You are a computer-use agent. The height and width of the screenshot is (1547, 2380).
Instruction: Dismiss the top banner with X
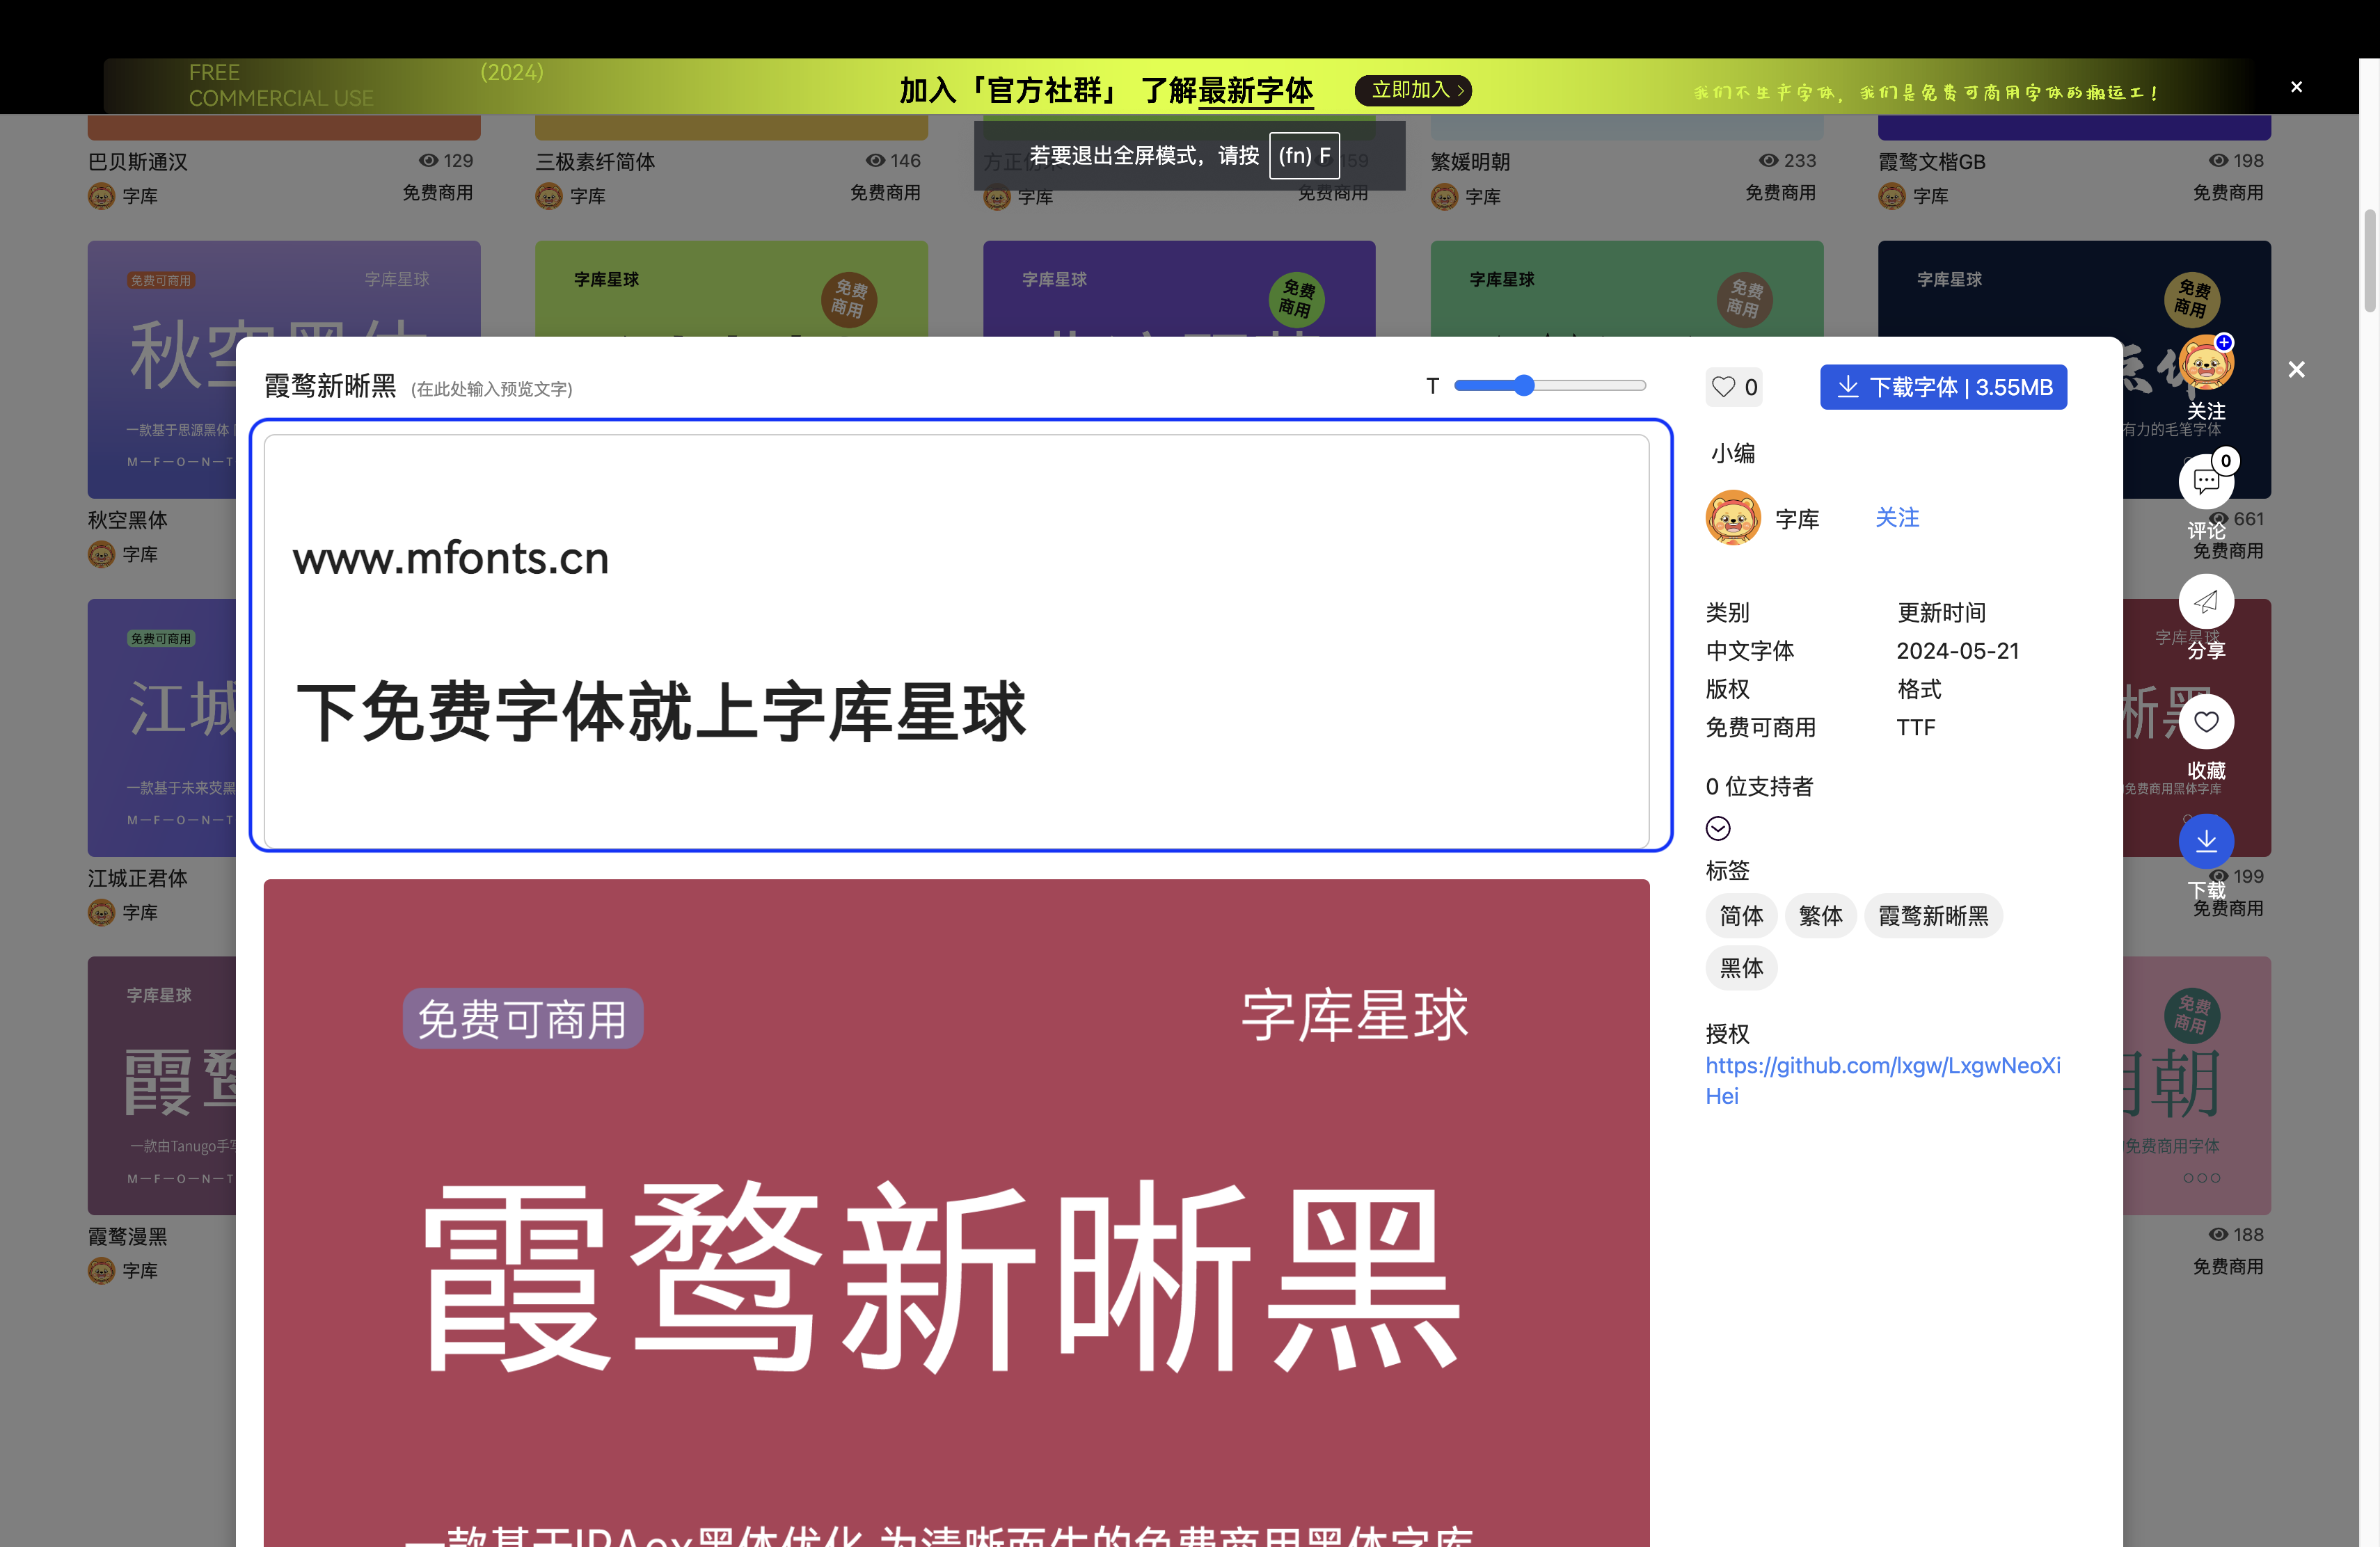(x=2296, y=87)
